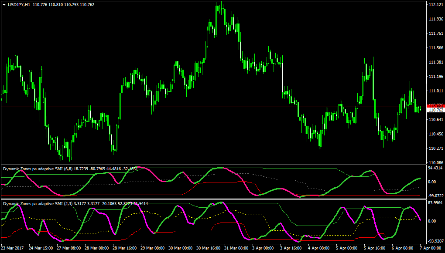Select the -93.9207 value on the lower scale
The height and width of the screenshot is (253, 445).
(436, 241)
